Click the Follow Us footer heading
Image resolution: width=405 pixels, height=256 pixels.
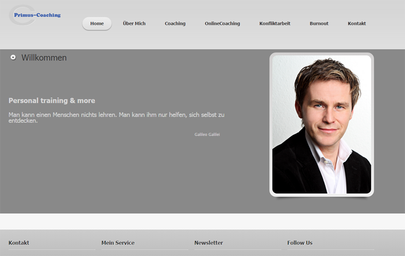pos(300,243)
